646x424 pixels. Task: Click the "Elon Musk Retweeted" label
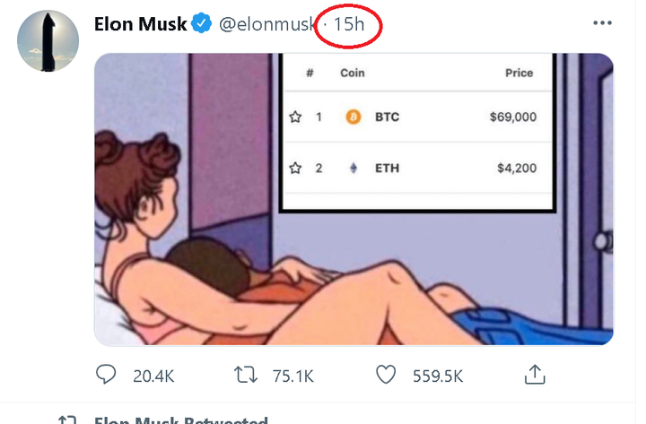[180, 420]
